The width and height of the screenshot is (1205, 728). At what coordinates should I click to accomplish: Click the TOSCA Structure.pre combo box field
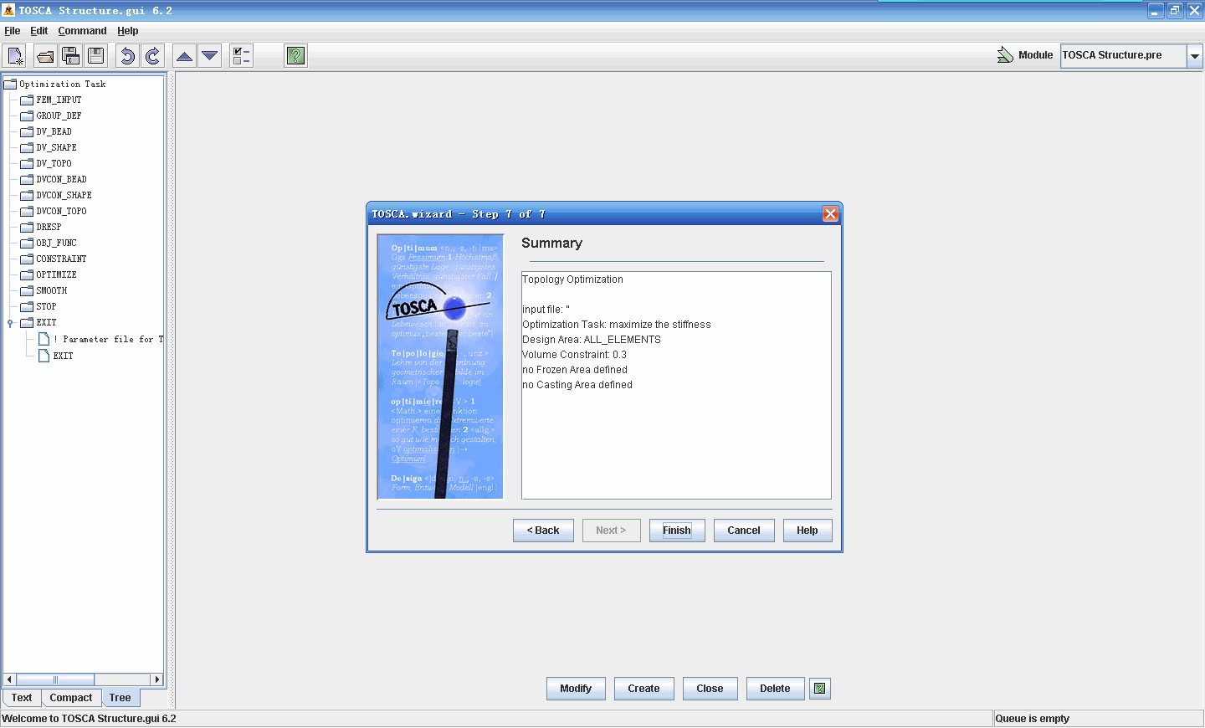click(x=1123, y=55)
